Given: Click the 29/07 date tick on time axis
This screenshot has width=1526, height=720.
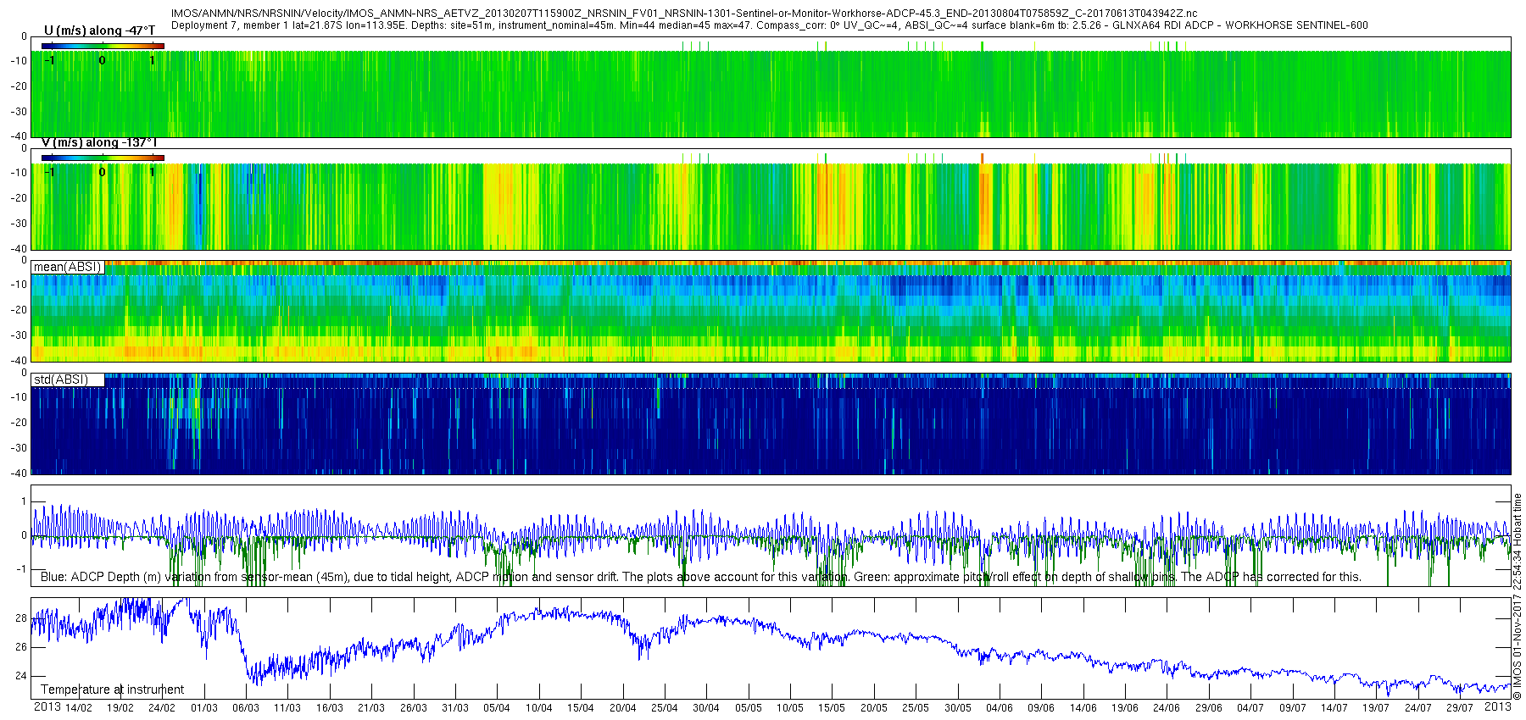Looking at the screenshot, I should [1460, 708].
